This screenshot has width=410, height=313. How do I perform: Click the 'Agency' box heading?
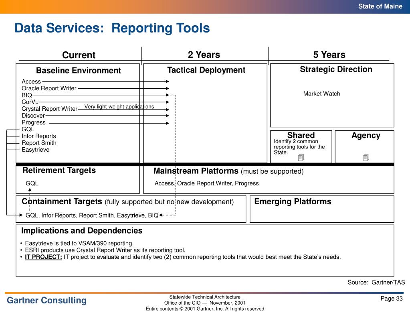[x=366, y=136]
